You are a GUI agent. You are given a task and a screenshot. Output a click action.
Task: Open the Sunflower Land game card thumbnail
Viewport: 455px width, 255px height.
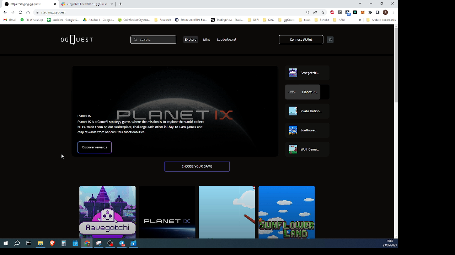(287, 212)
